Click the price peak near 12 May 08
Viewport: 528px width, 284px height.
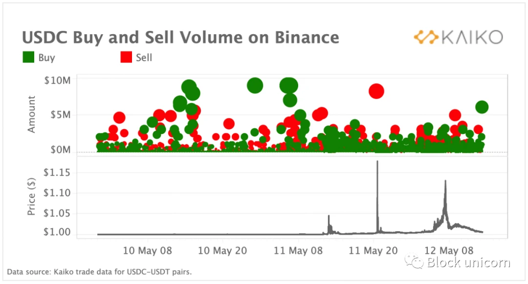pyautogui.click(x=445, y=182)
